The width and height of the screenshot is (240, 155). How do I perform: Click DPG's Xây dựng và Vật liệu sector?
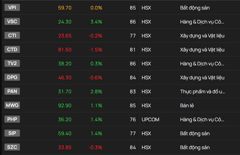[x=202, y=78]
